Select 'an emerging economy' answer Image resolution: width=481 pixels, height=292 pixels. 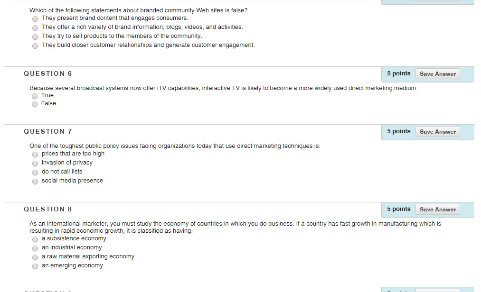click(35, 266)
